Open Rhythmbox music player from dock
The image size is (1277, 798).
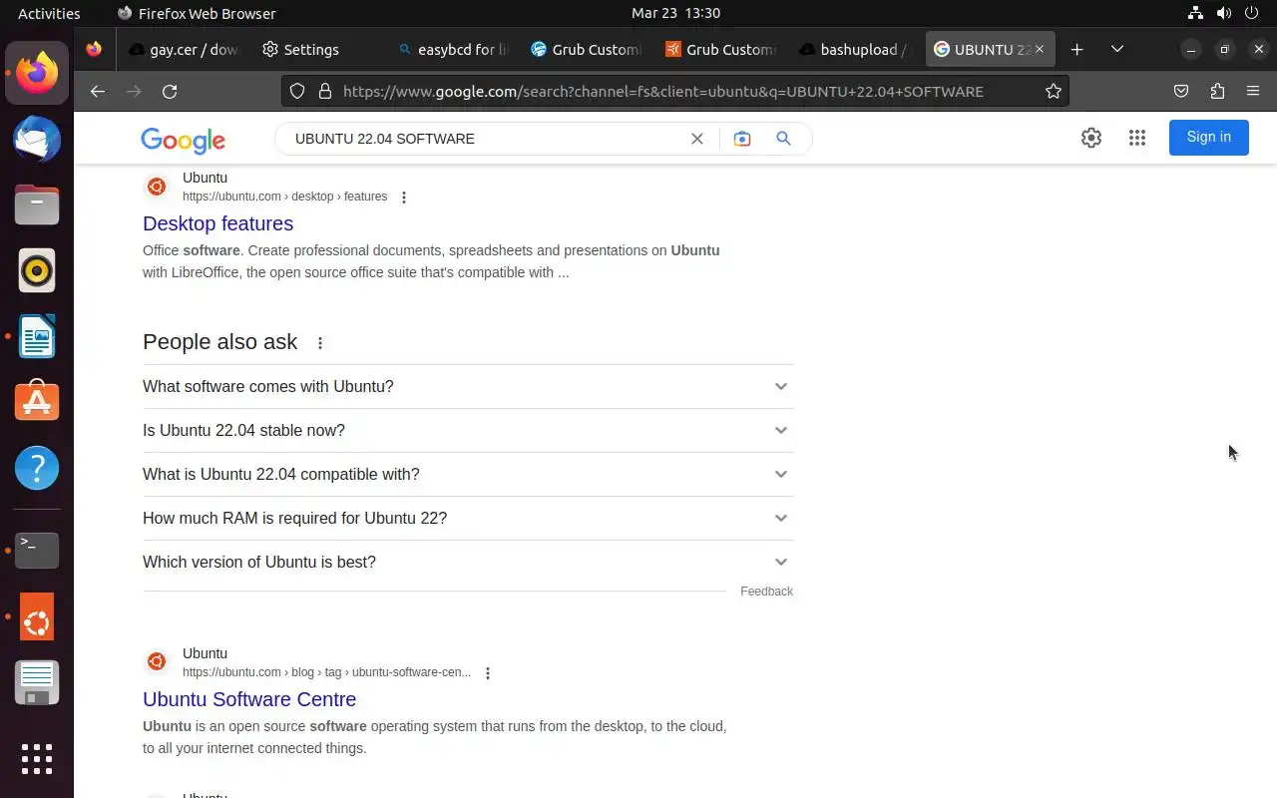37,270
